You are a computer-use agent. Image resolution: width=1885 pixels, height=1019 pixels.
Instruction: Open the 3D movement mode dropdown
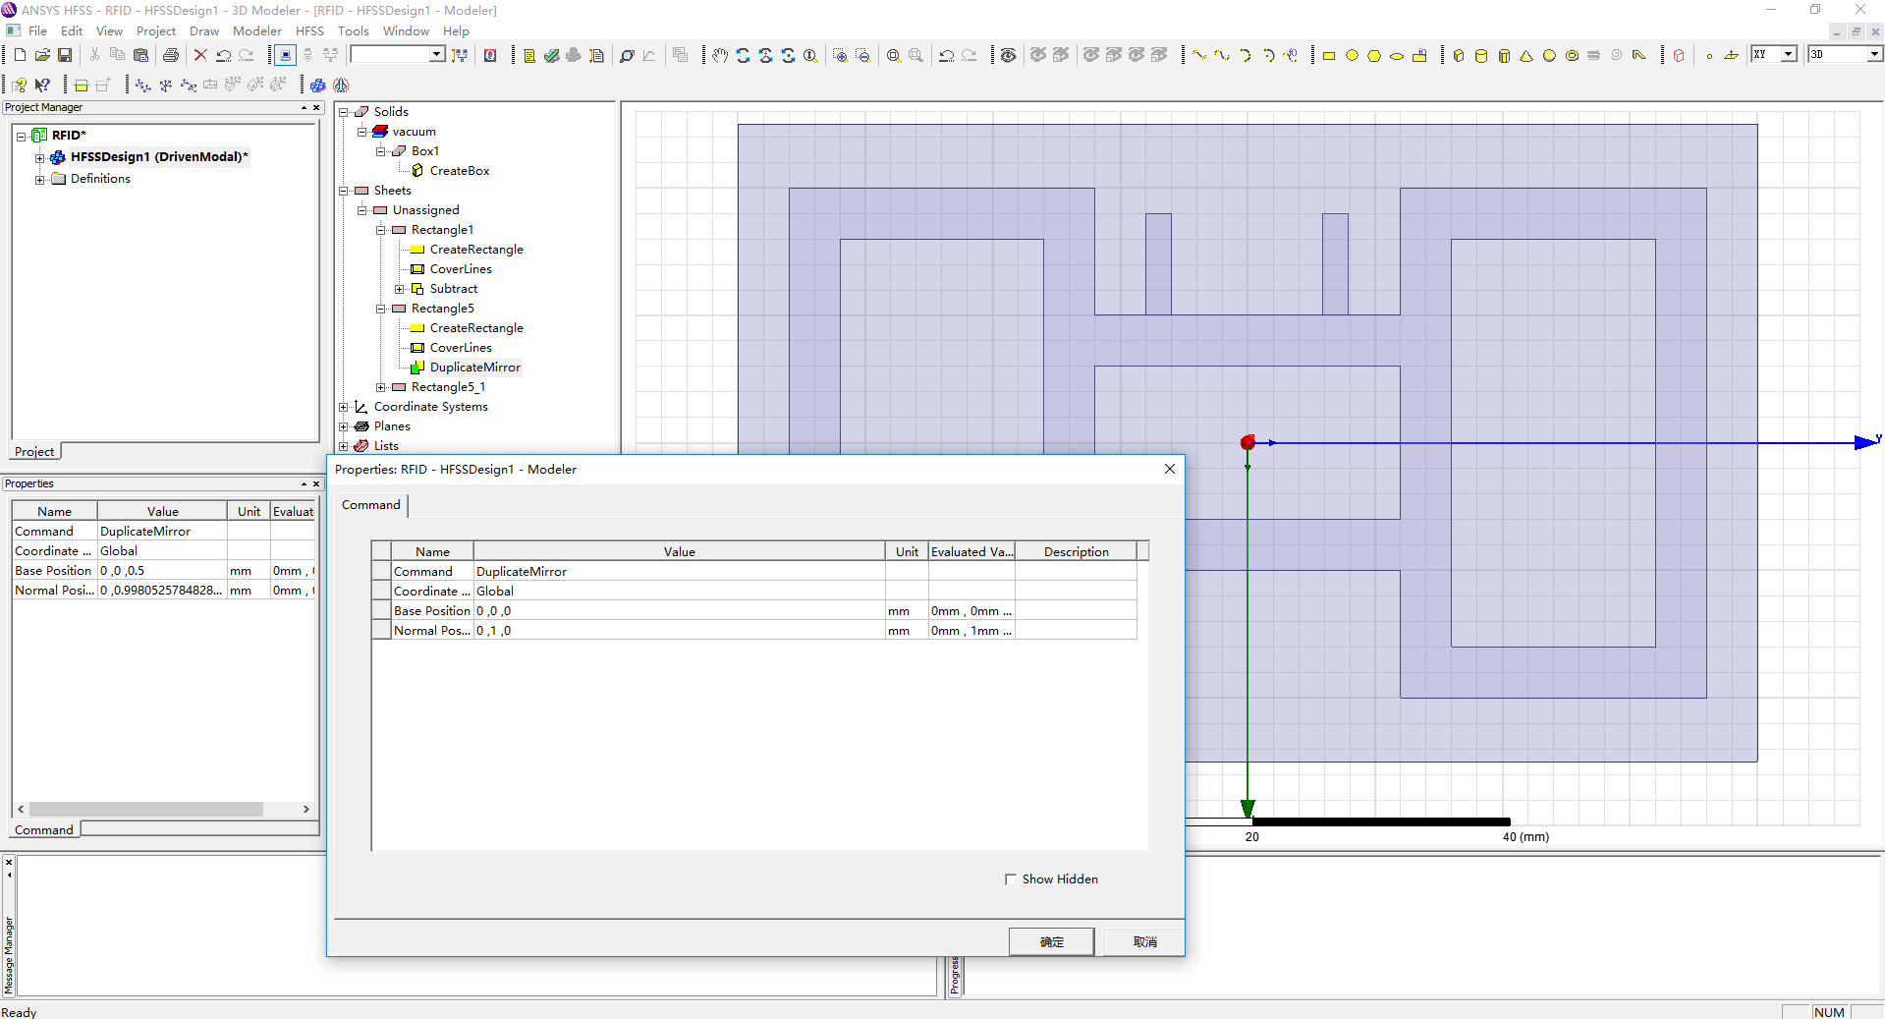click(x=1873, y=54)
